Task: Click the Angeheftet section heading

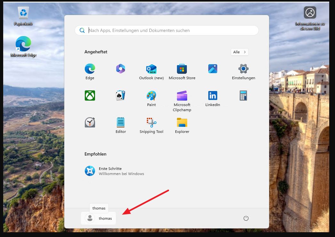Action: [96, 52]
